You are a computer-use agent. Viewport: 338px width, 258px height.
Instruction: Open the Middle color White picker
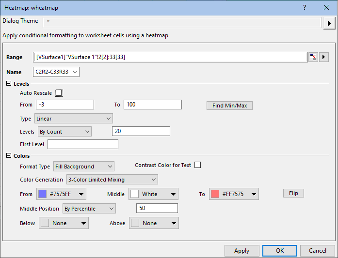coord(153,194)
